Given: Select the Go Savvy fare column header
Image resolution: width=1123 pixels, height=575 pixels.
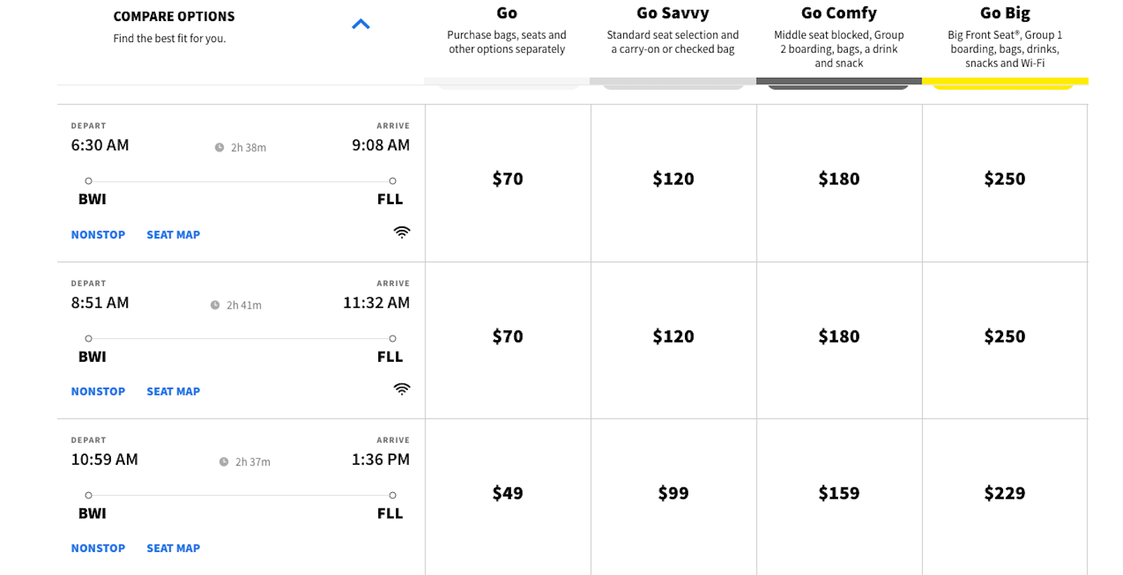Looking at the screenshot, I should click(x=672, y=13).
